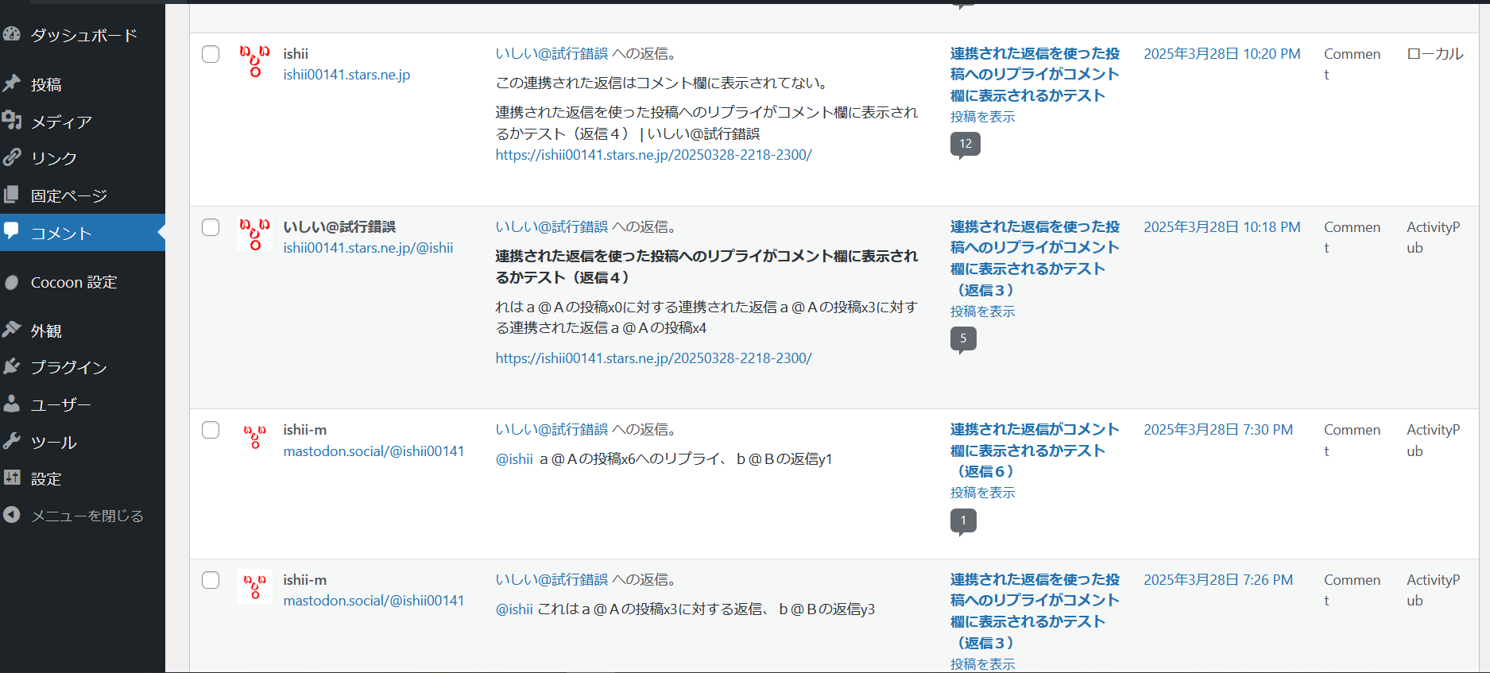Open the Media (メディア) library icon
This screenshot has width=1490, height=673.
pos(12,120)
